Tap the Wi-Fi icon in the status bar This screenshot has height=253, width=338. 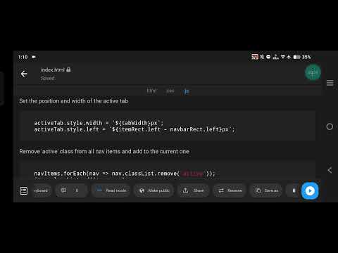click(x=283, y=57)
